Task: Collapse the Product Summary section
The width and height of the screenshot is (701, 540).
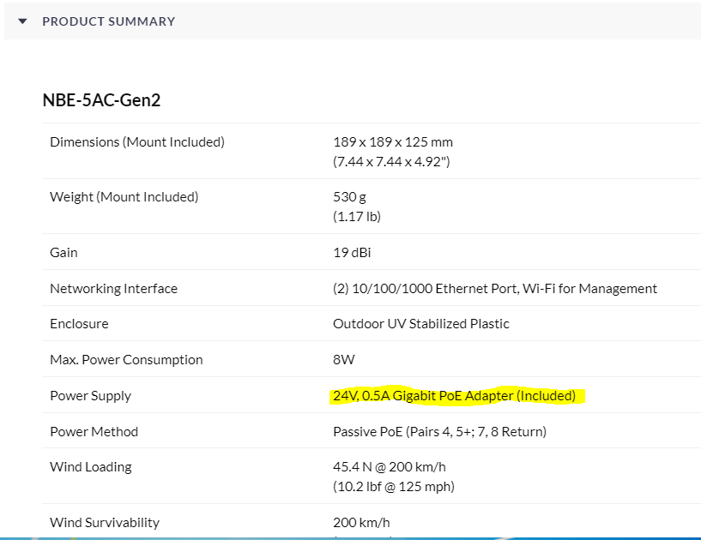Action: [x=22, y=21]
